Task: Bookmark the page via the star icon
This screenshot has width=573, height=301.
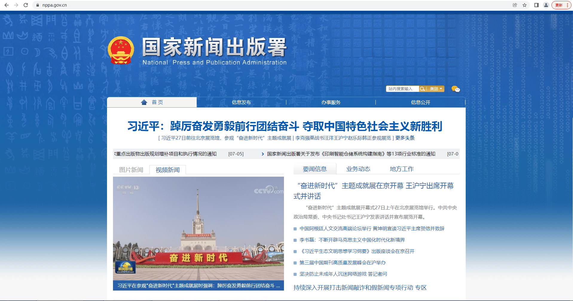Action: tap(525, 5)
